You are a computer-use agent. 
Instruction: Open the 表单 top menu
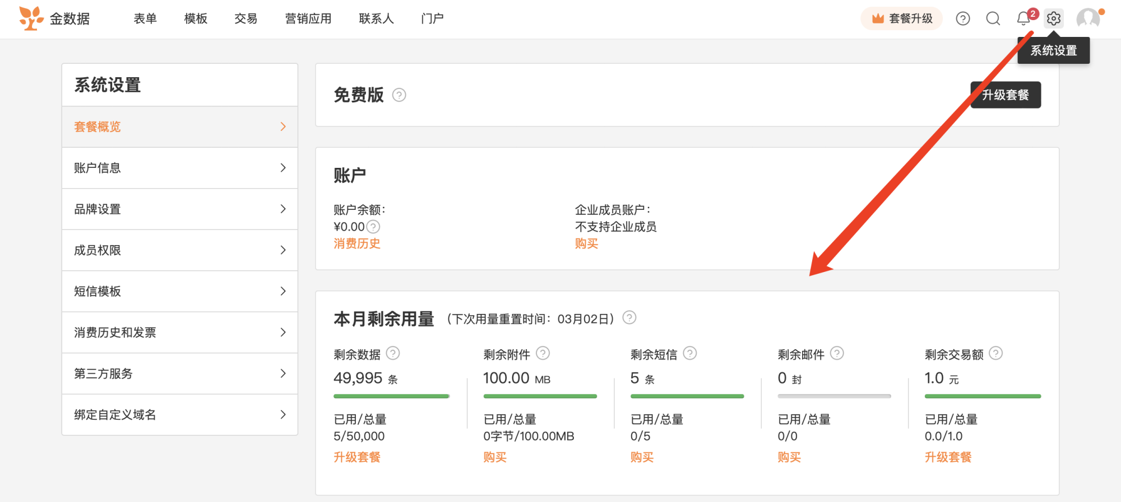pos(145,18)
